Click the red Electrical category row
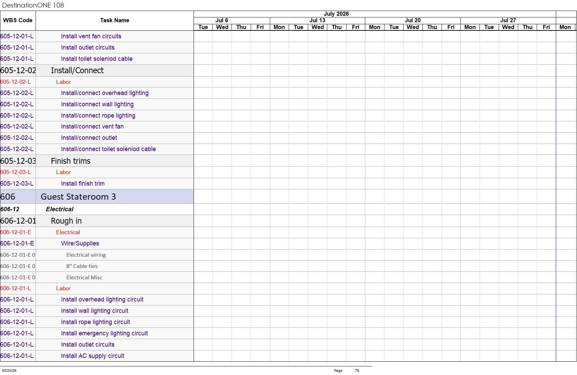Image resolution: width=577 pixels, height=375 pixels. [97, 232]
